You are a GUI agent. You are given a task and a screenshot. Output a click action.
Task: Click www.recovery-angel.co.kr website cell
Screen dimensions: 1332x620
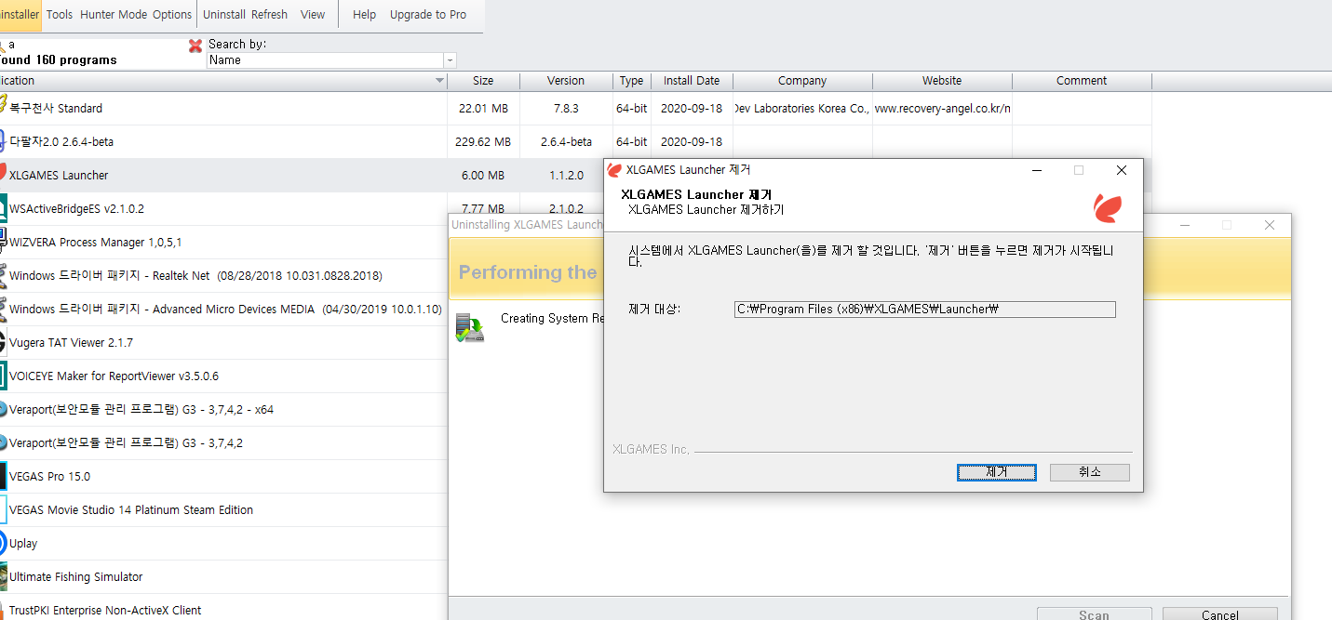click(942, 109)
